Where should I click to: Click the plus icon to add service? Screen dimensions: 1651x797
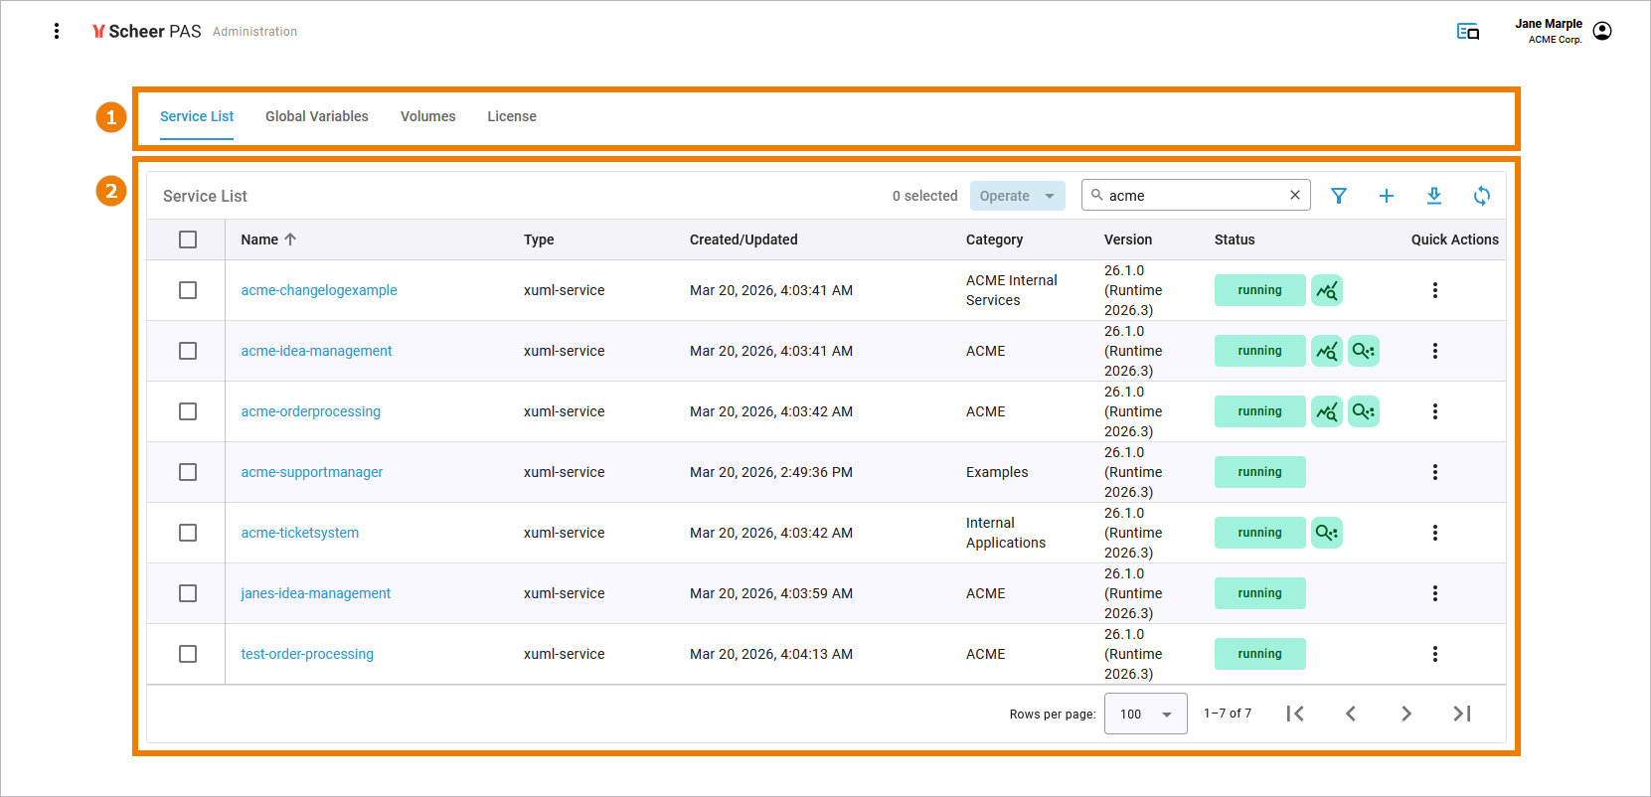coord(1387,196)
